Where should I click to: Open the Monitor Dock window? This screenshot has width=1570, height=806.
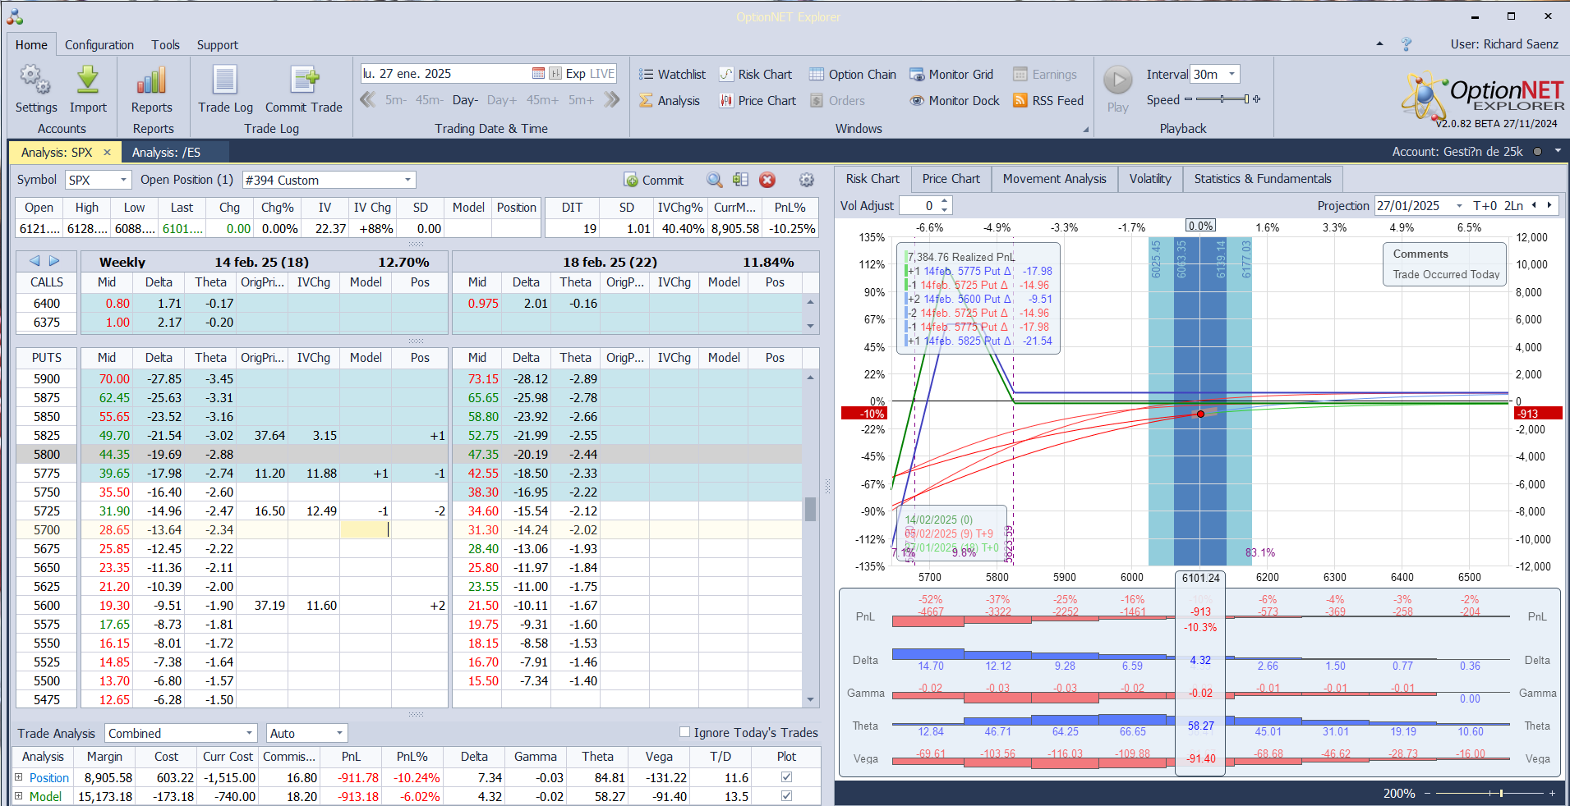click(955, 101)
